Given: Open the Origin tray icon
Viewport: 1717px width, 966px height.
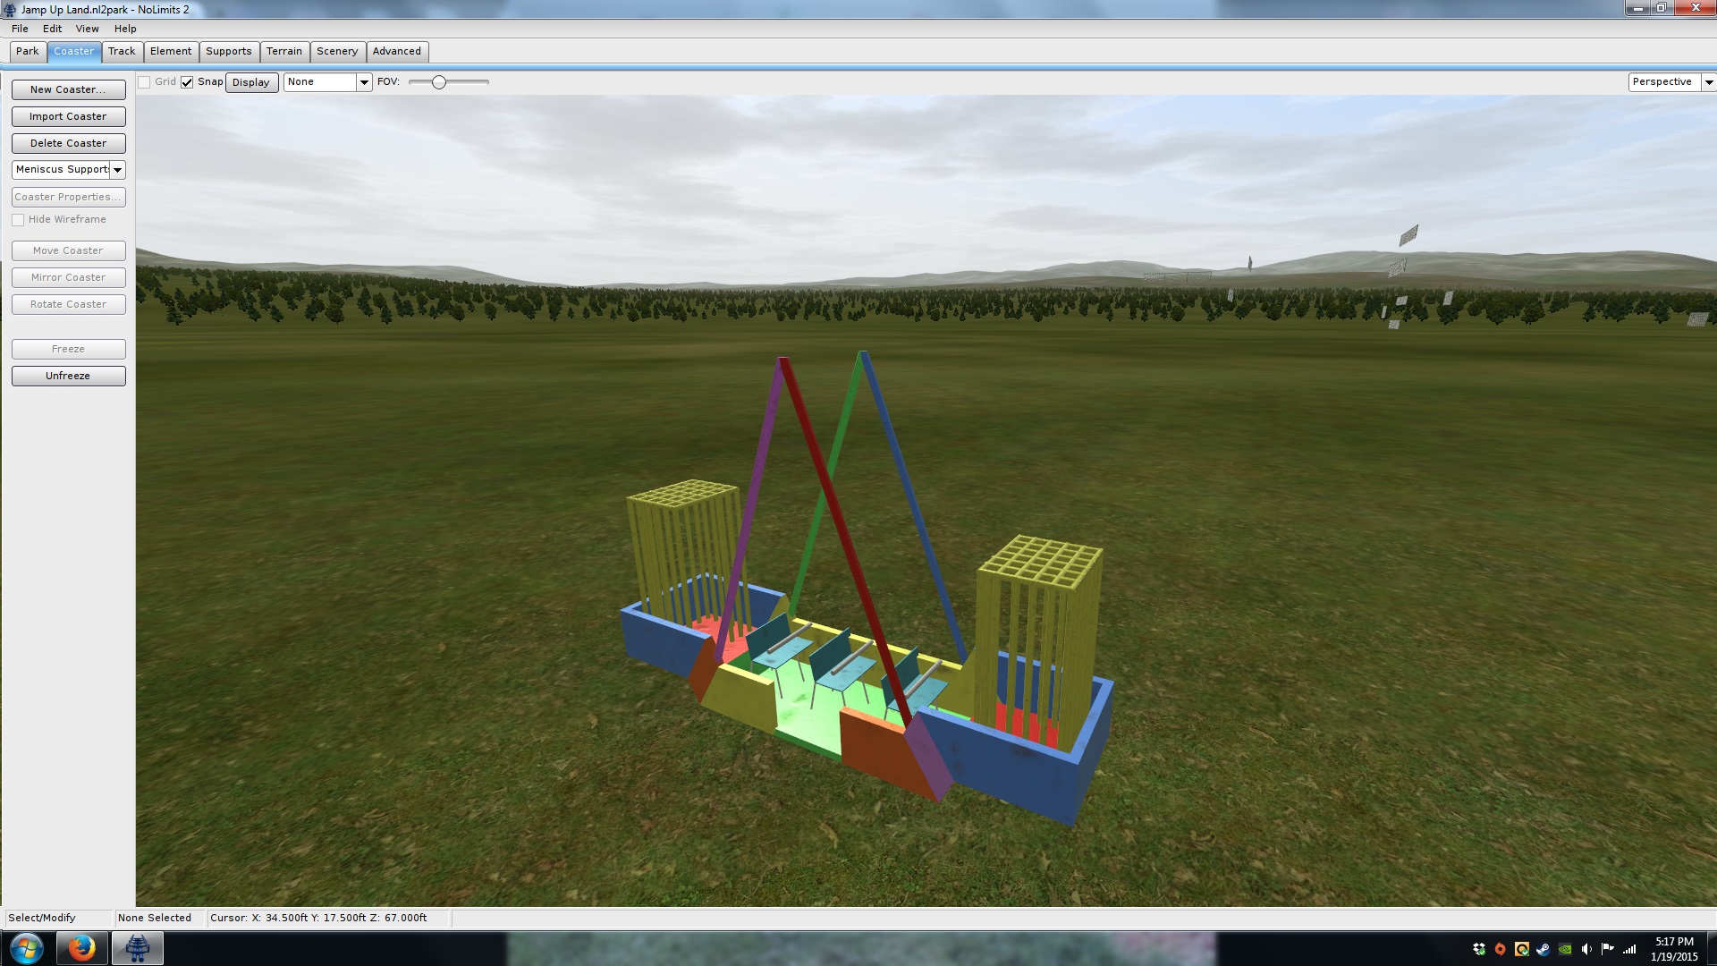Looking at the screenshot, I should click(1501, 949).
